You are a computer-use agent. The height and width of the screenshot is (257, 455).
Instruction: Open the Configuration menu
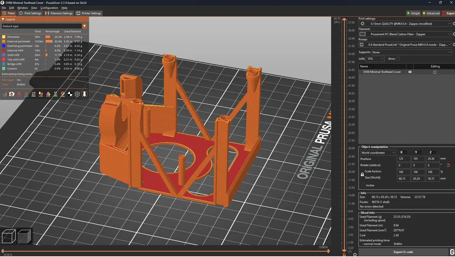[49, 8]
